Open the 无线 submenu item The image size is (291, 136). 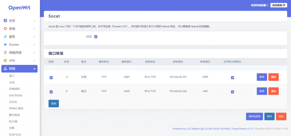point(12,82)
